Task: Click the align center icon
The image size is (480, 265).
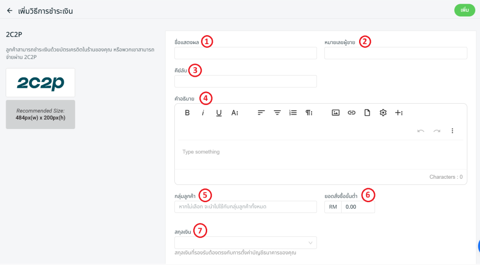Action: pyautogui.click(x=277, y=113)
